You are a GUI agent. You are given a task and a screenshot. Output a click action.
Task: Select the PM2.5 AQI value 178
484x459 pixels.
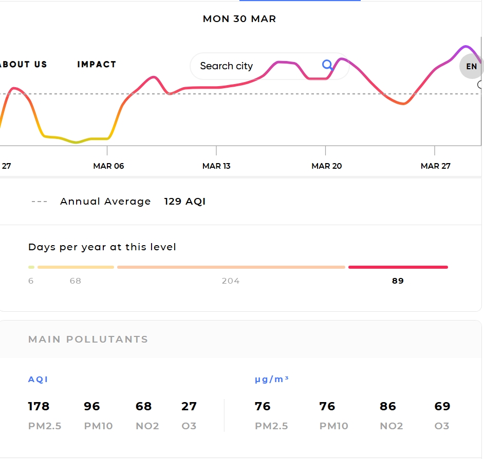tap(39, 407)
